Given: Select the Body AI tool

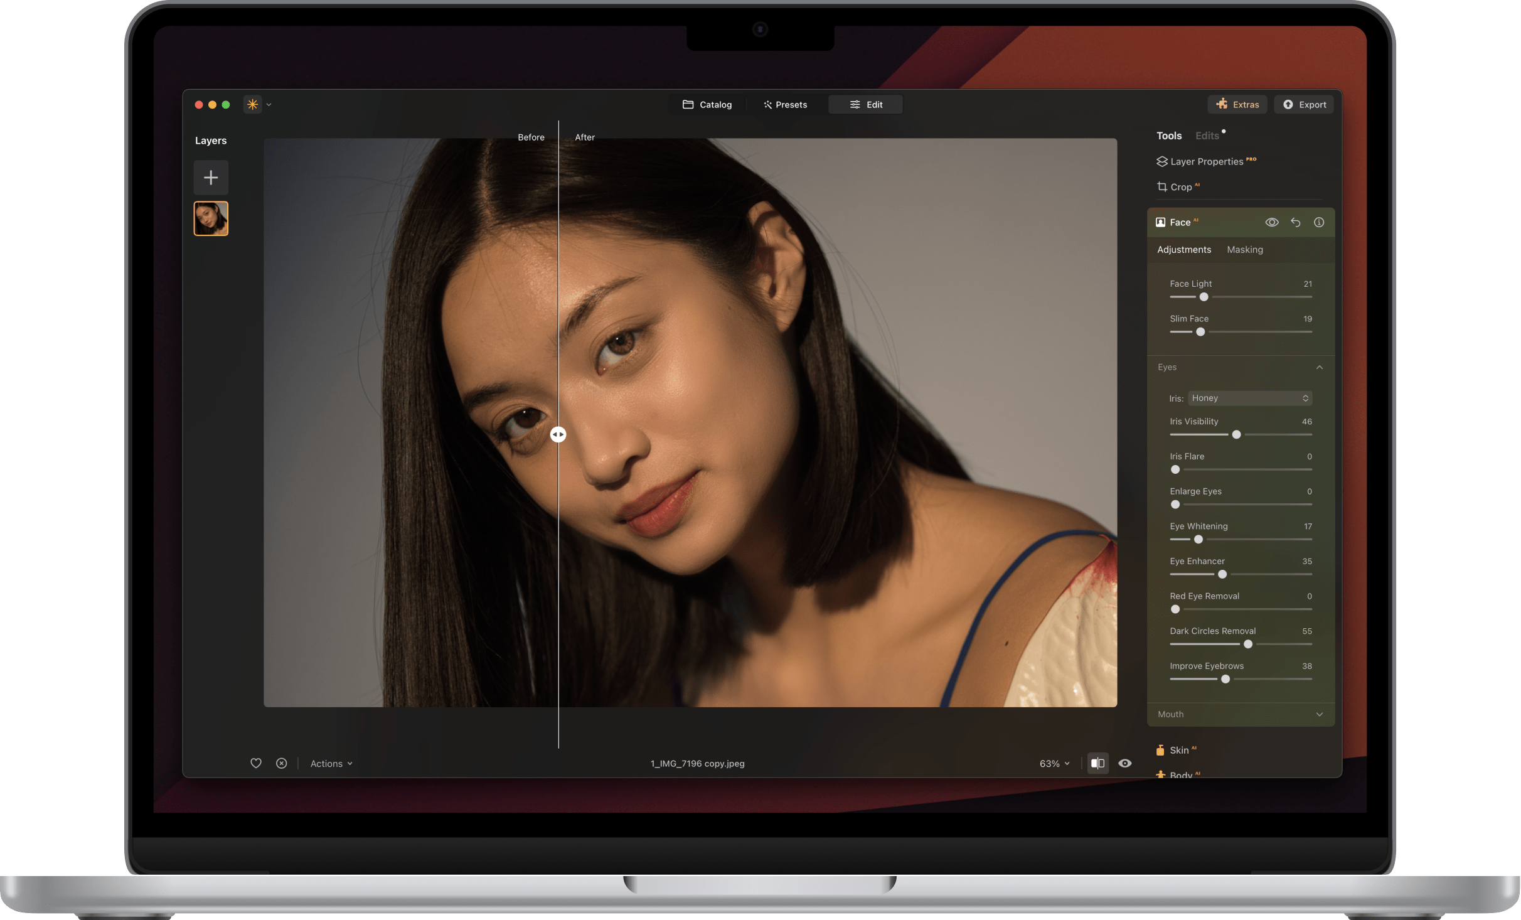Looking at the screenshot, I should [x=1182, y=775].
